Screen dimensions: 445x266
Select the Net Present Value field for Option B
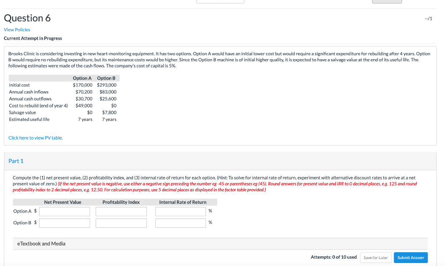[x=64, y=223]
